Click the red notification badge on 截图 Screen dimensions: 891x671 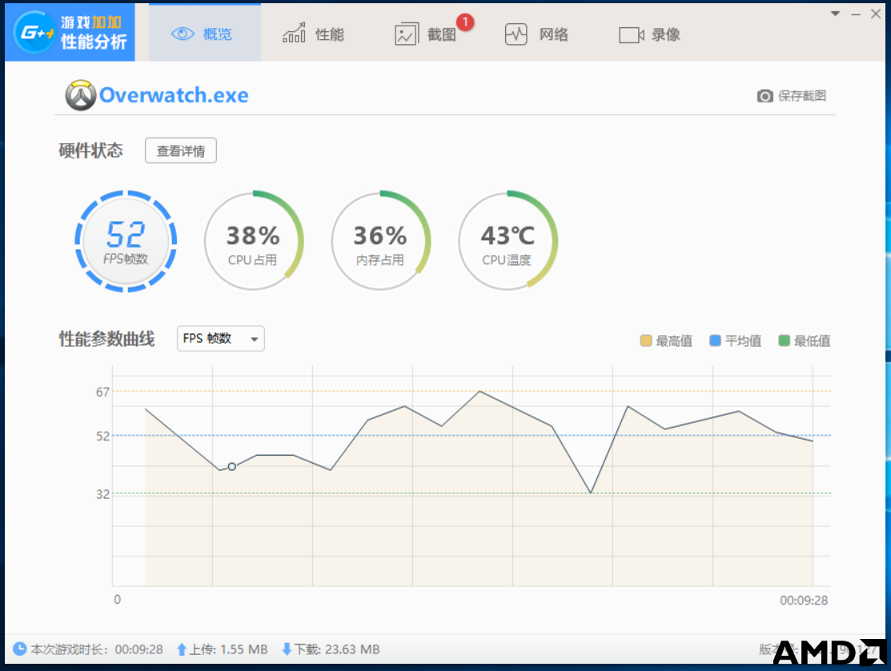(465, 22)
